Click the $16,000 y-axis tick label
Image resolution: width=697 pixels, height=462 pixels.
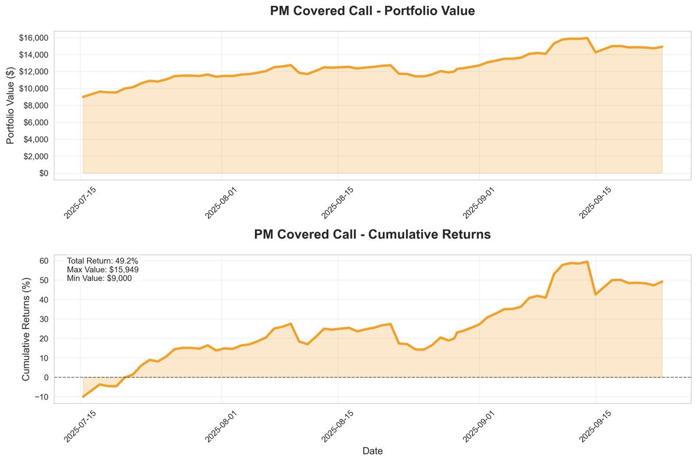(34, 38)
